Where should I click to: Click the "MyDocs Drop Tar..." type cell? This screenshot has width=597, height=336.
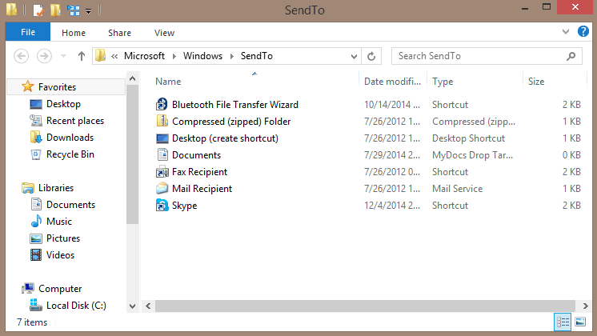[472, 155]
